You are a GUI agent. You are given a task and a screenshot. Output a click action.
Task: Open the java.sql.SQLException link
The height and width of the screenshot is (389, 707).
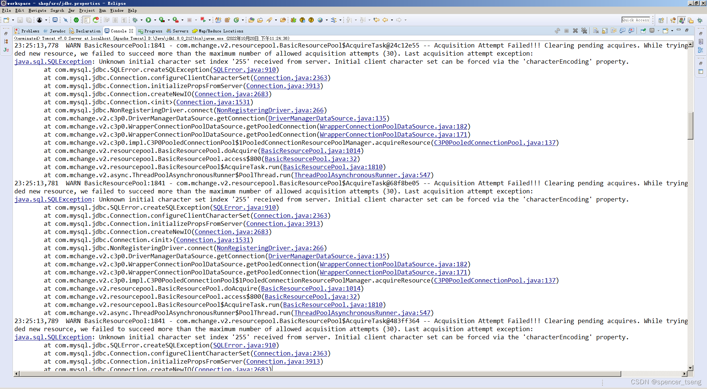pyautogui.click(x=53, y=62)
